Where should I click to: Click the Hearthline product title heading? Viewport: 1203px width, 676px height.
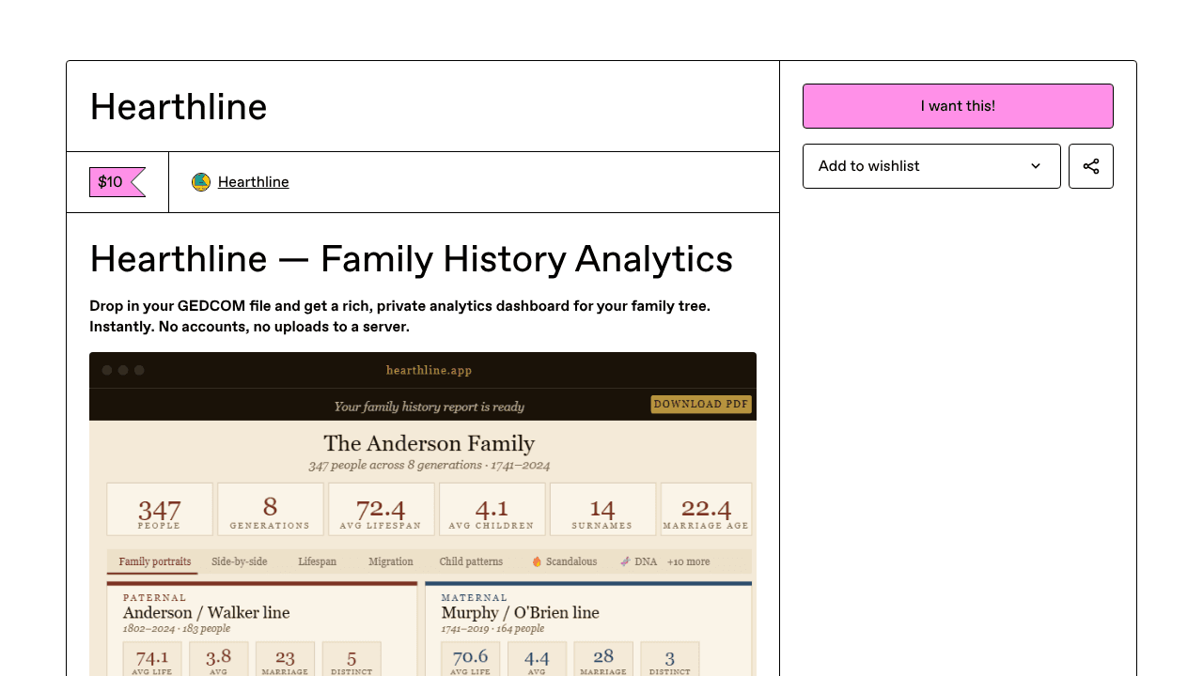coord(179,106)
